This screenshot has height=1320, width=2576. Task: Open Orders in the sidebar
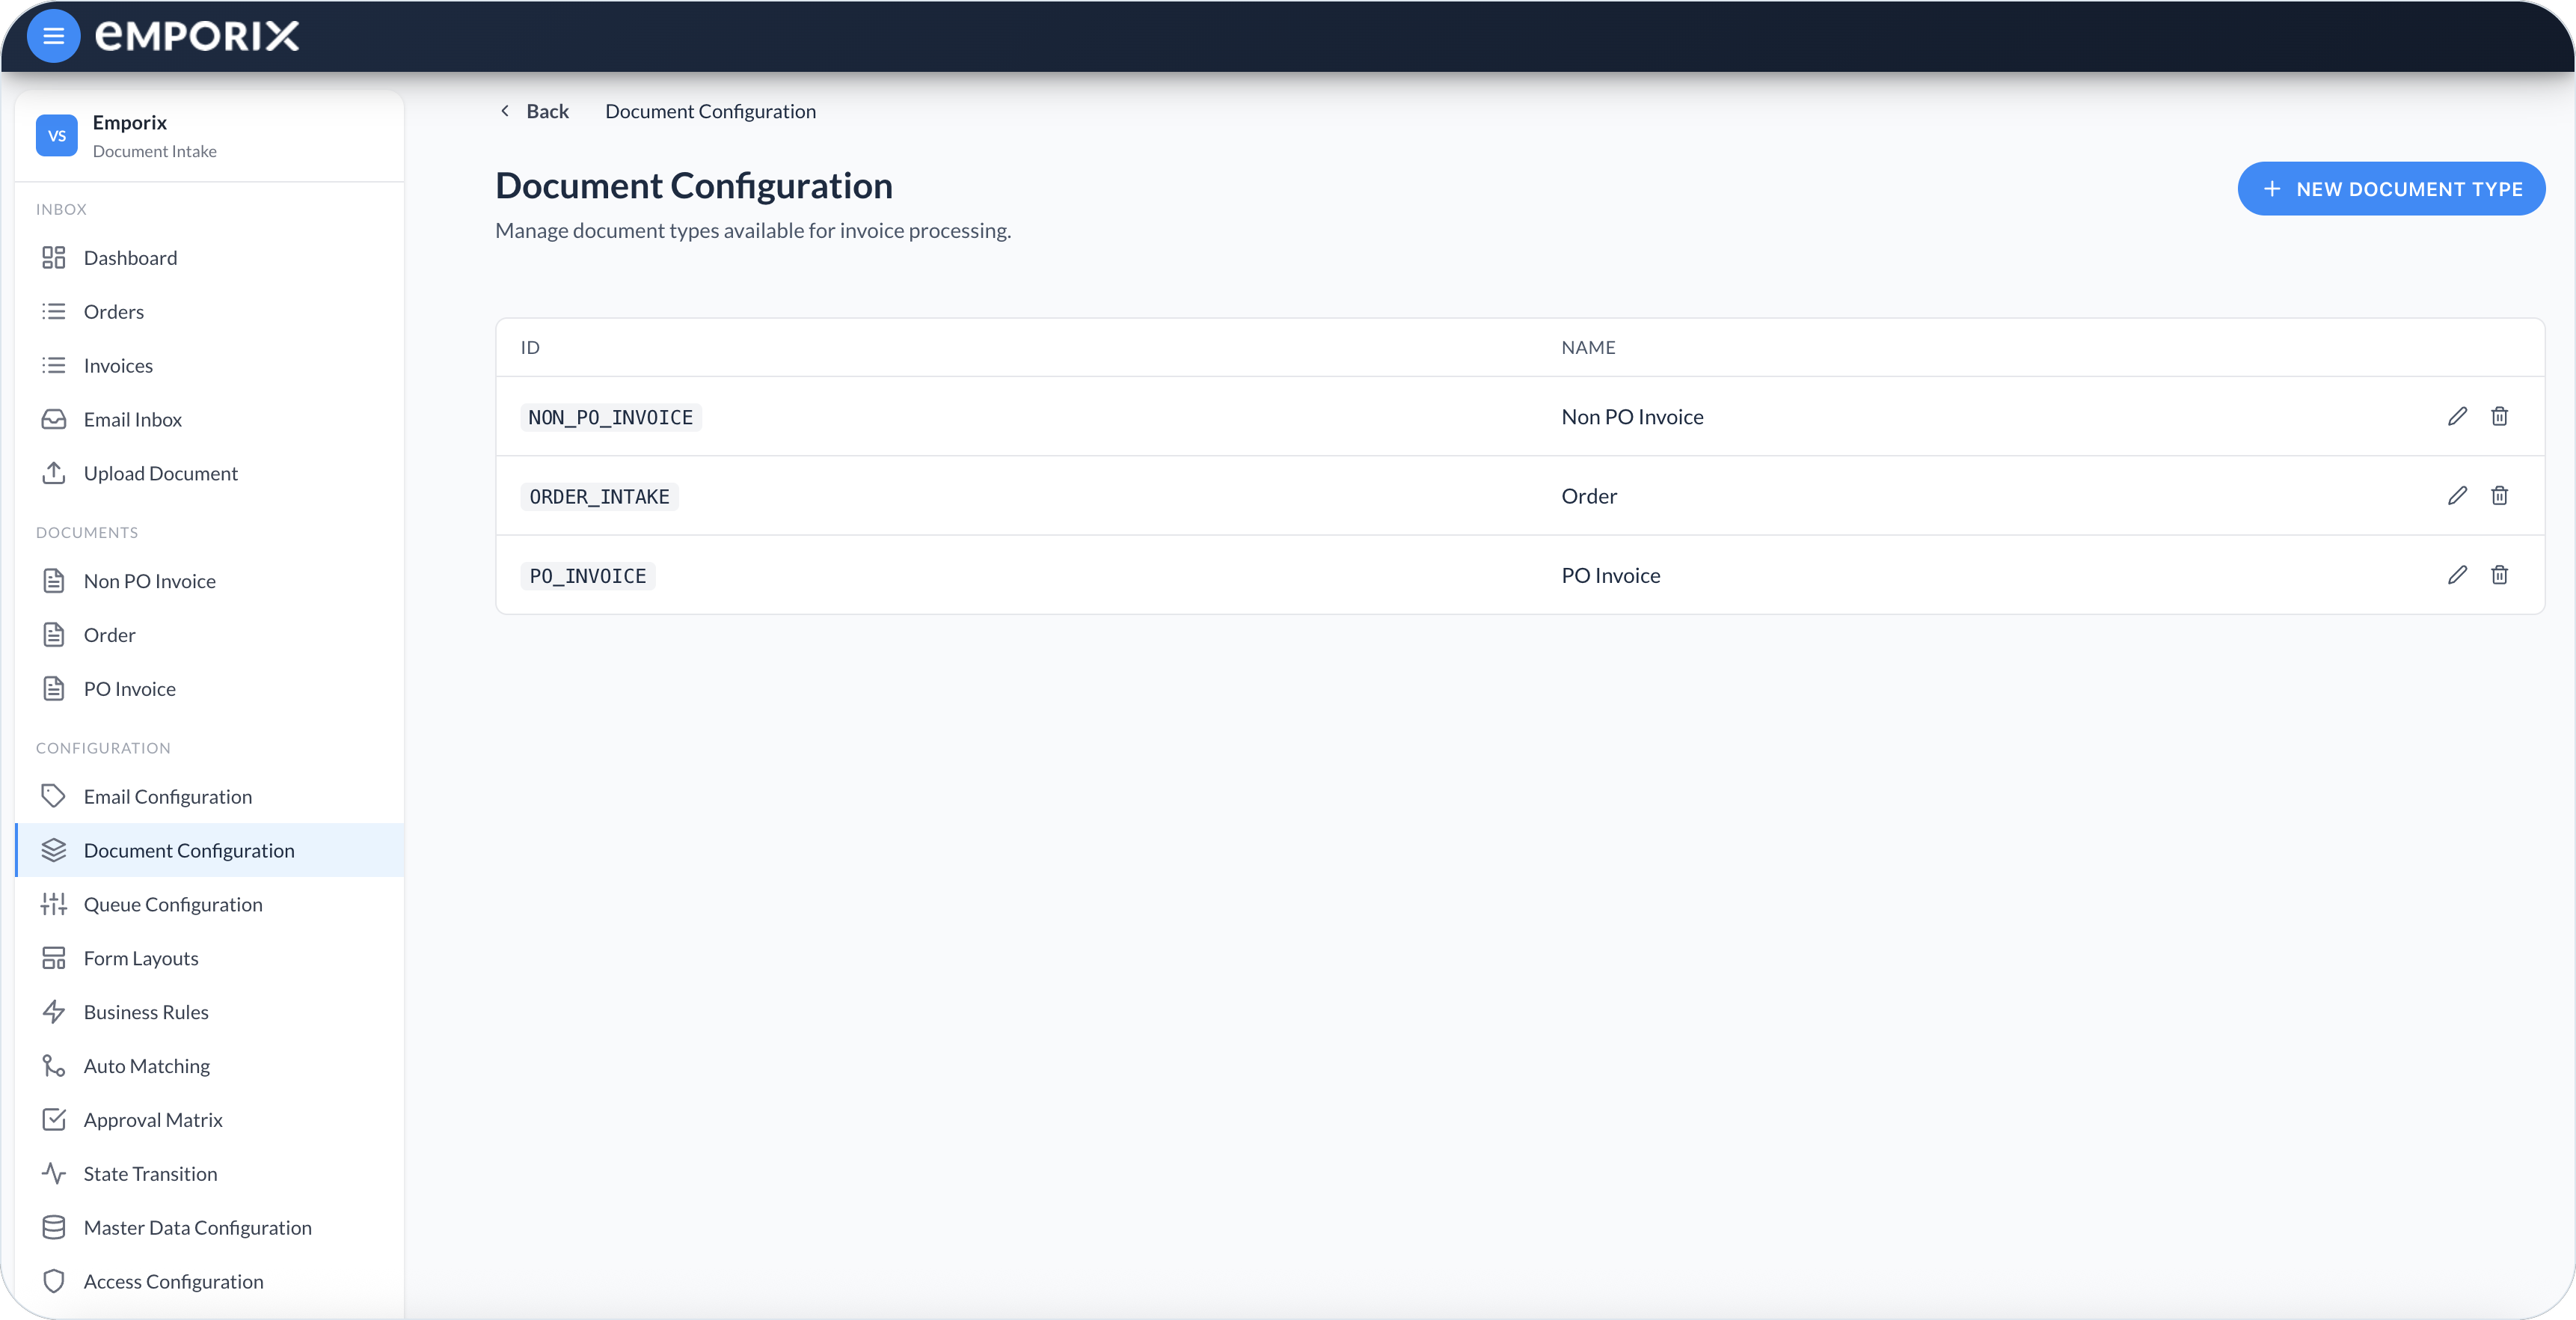(210, 312)
